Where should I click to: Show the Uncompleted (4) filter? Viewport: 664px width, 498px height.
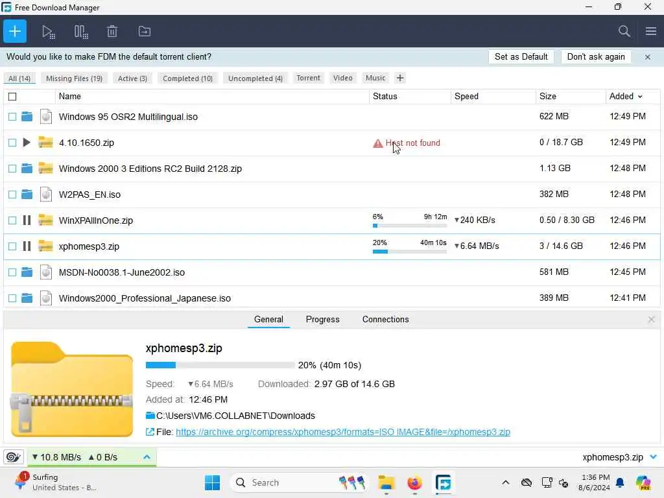[255, 78]
